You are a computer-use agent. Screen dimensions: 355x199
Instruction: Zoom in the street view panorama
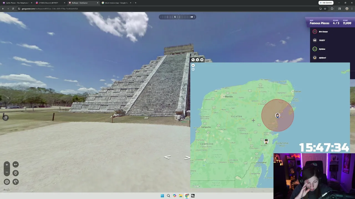point(7,164)
